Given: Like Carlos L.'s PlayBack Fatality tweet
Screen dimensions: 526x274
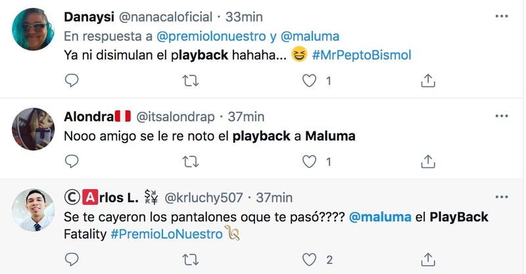Looking at the screenshot, I should pyautogui.click(x=309, y=260).
